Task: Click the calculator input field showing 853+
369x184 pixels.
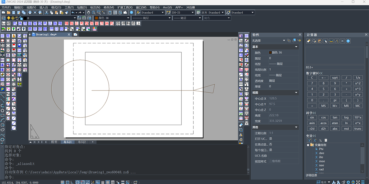Action: pos(335,67)
